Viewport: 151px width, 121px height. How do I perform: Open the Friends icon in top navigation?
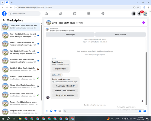coord(60,14)
